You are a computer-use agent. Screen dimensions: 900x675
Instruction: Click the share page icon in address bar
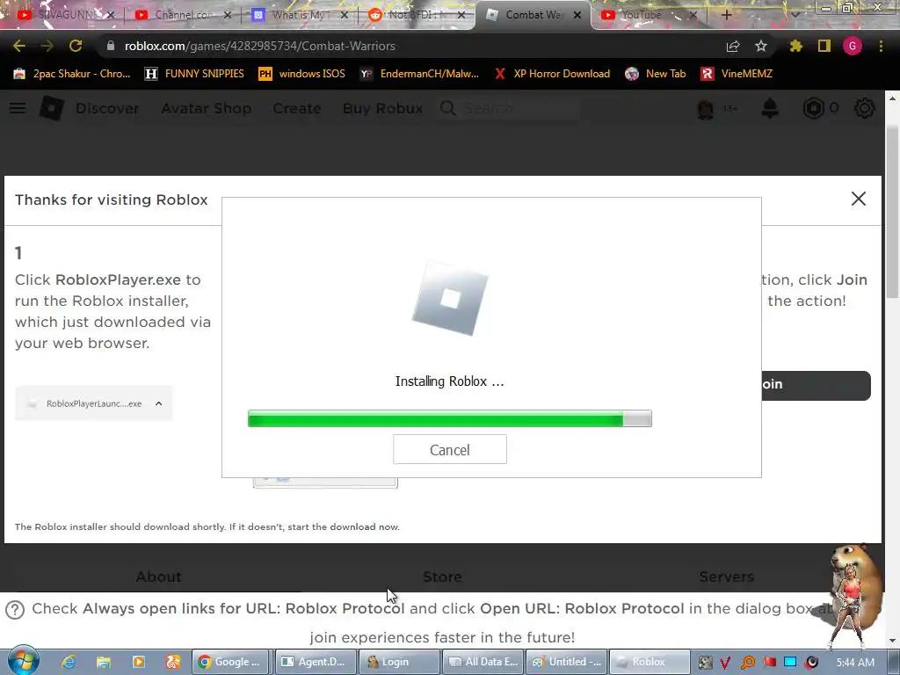[733, 46]
